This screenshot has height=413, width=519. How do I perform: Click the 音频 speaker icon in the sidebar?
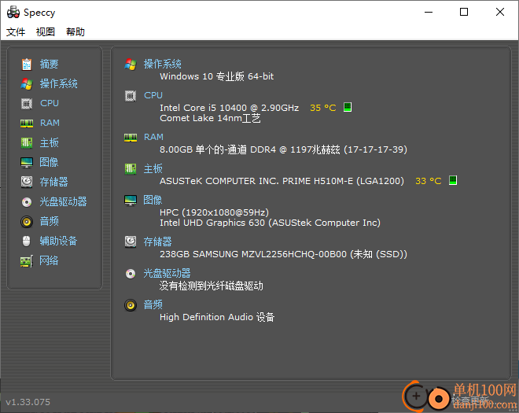click(27, 222)
